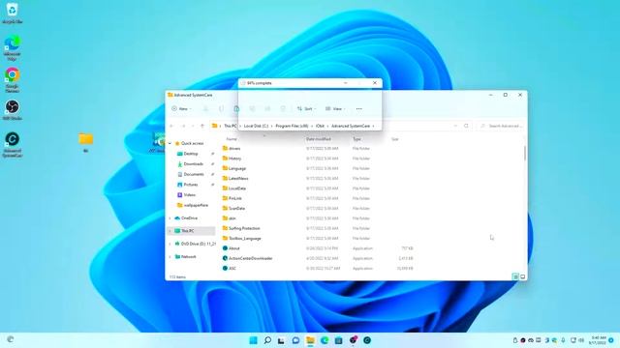The width and height of the screenshot is (620, 348).
Task: Click Program Files (x86) in the breadcrumb
Action: click(292, 126)
